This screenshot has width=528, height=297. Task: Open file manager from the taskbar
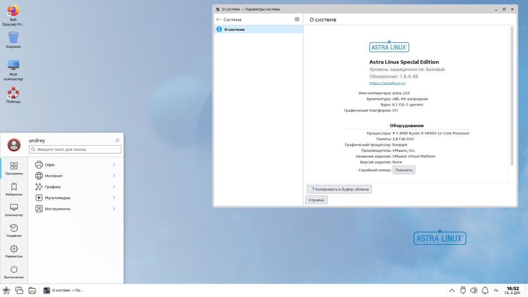pos(32,290)
